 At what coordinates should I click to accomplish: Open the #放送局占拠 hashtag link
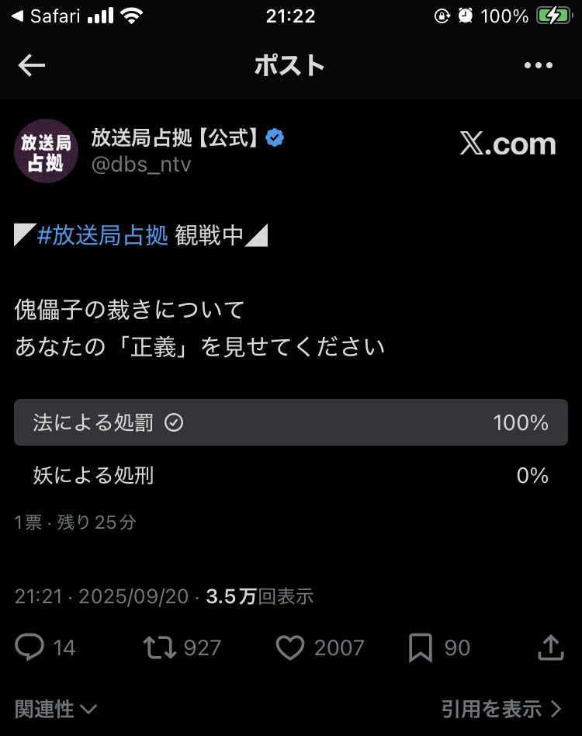point(102,236)
